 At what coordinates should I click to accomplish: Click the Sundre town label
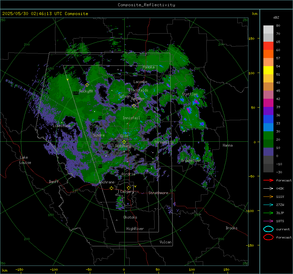point(99,135)
